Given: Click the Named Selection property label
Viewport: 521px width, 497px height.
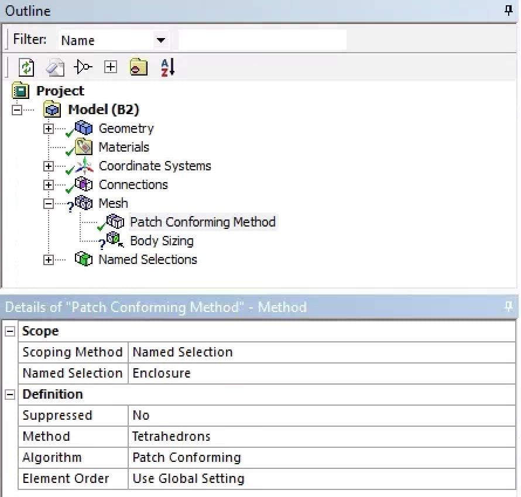Looking at the screenshot, I should point(73,373).
